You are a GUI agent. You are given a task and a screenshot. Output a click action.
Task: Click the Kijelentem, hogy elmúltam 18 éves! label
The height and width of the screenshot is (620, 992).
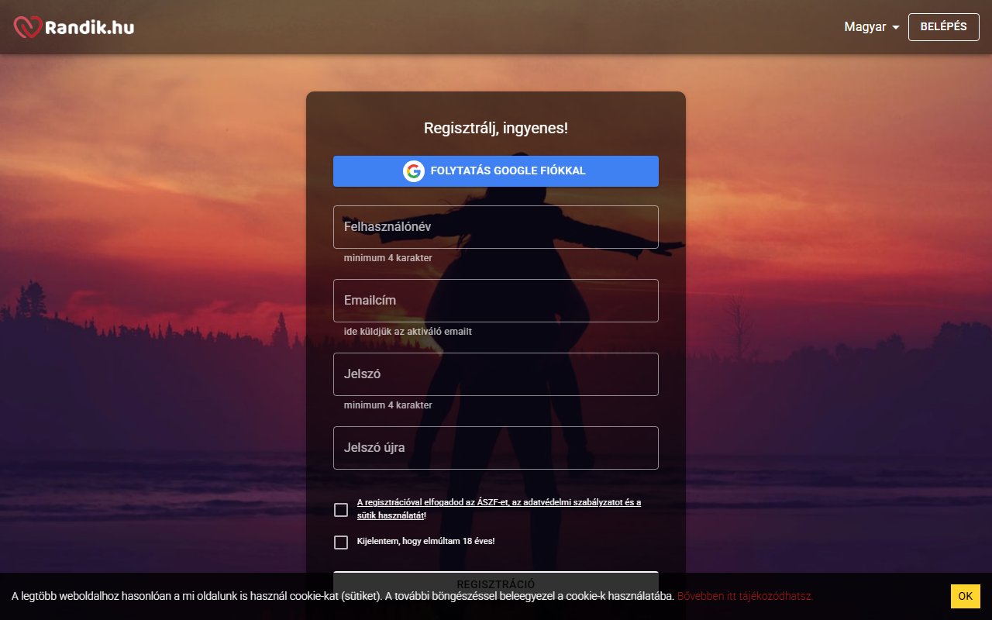click(425, 541)
